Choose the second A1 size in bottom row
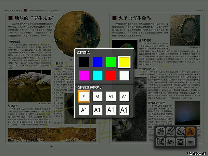 click(97, 110)
